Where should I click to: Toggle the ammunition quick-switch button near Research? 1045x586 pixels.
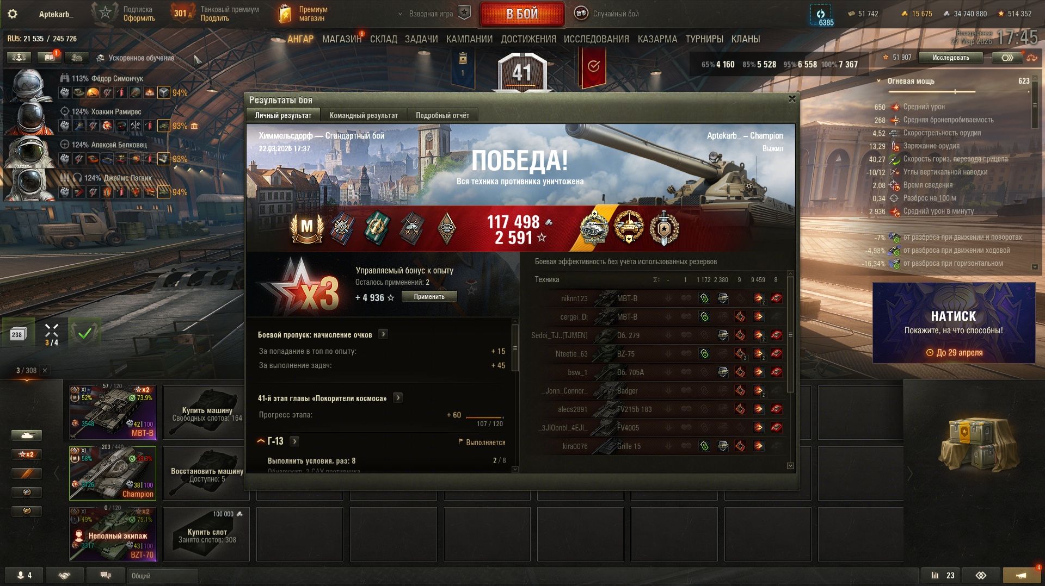coord(1007,57)
